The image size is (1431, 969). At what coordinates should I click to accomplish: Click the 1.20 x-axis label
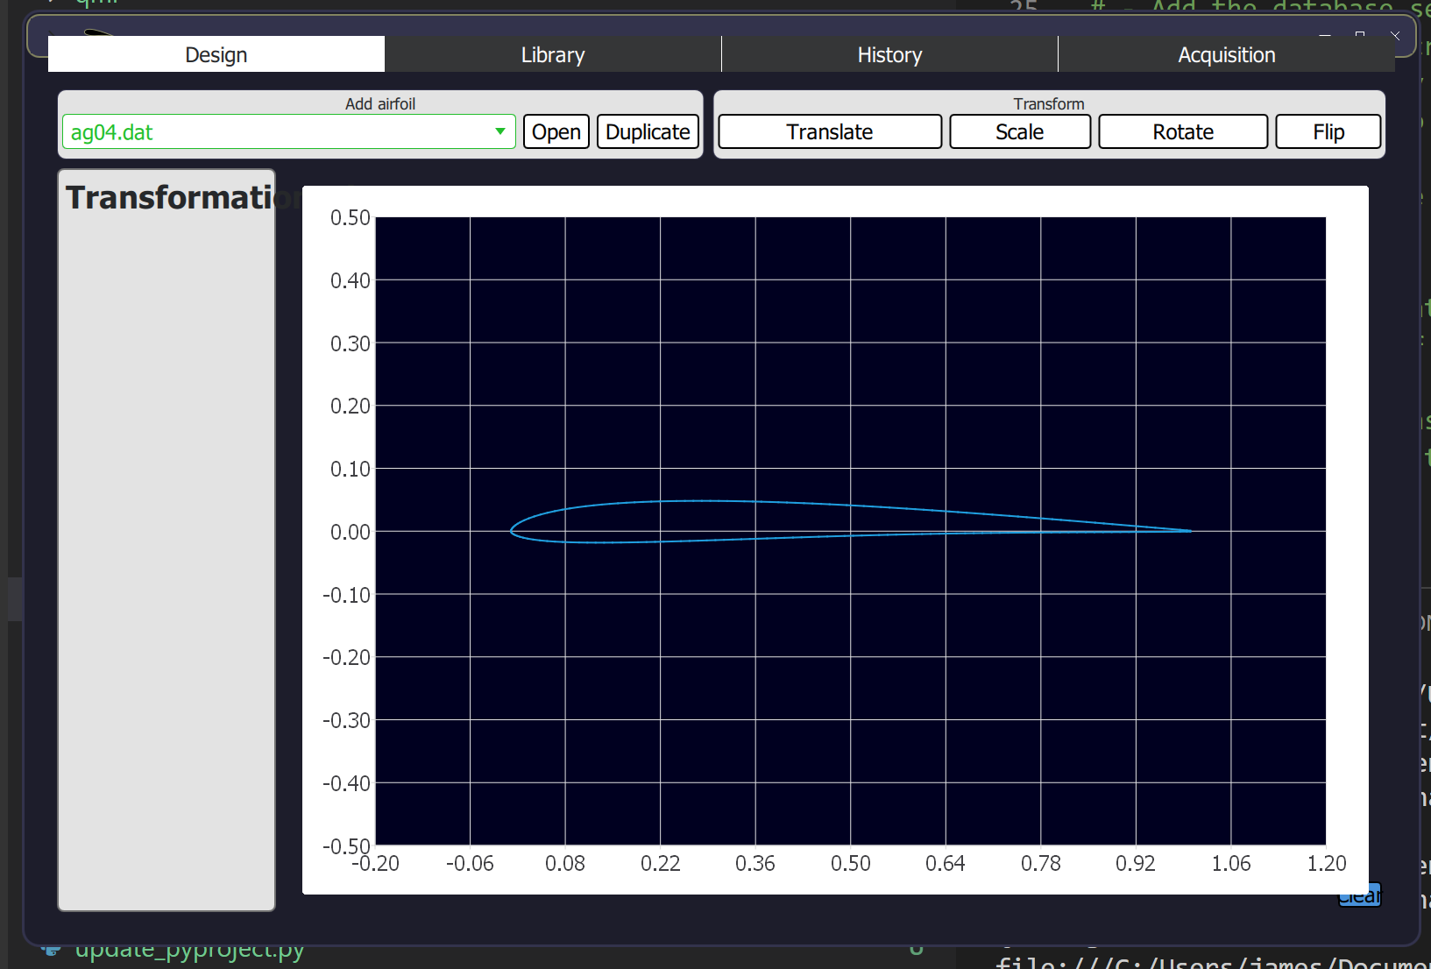(x=1326, y=863)
